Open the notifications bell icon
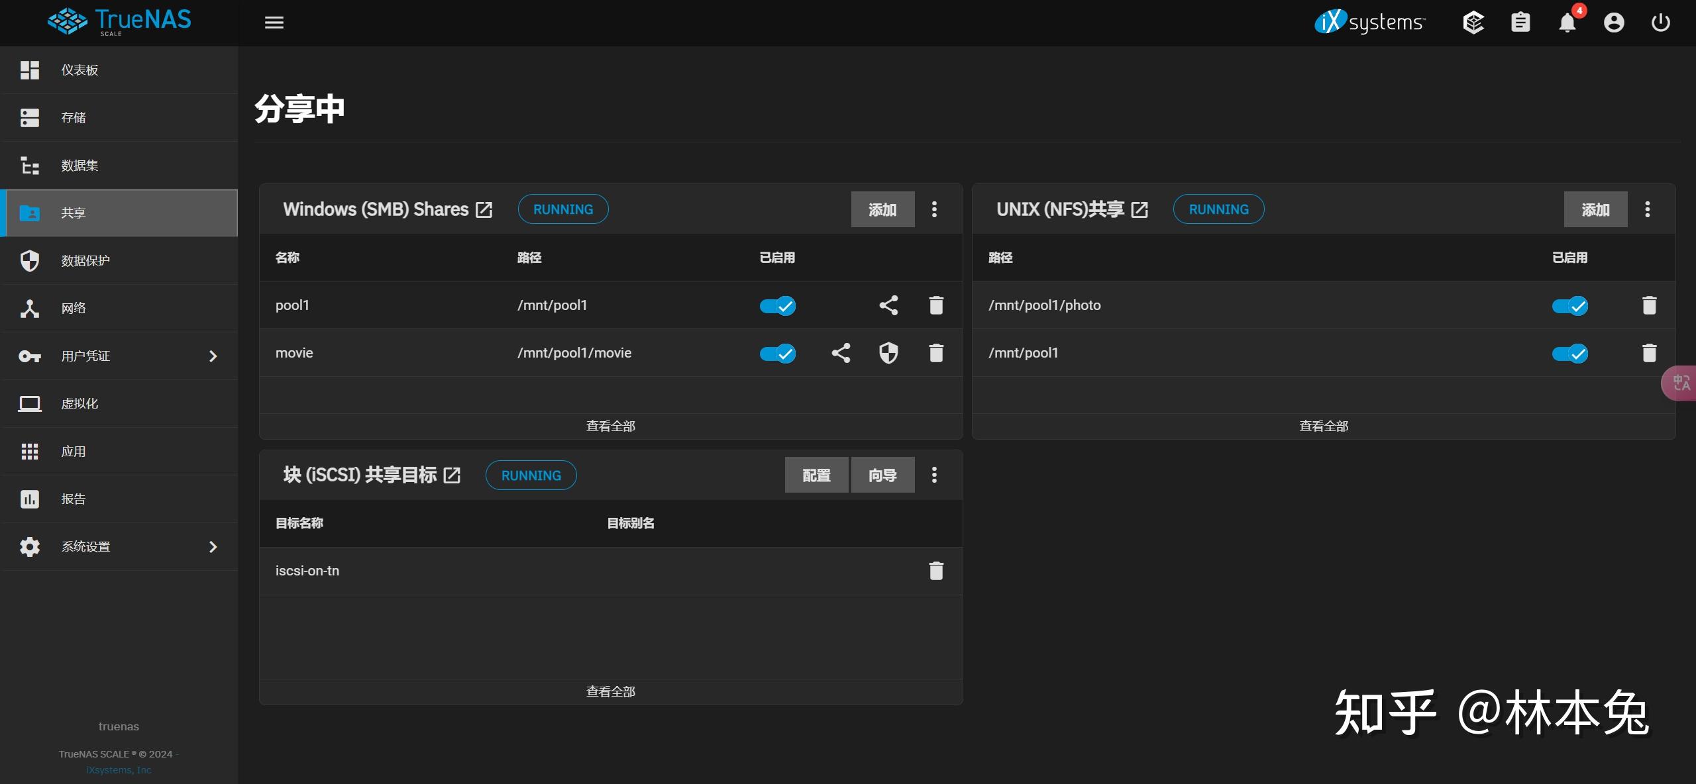 coord(1568,22)
